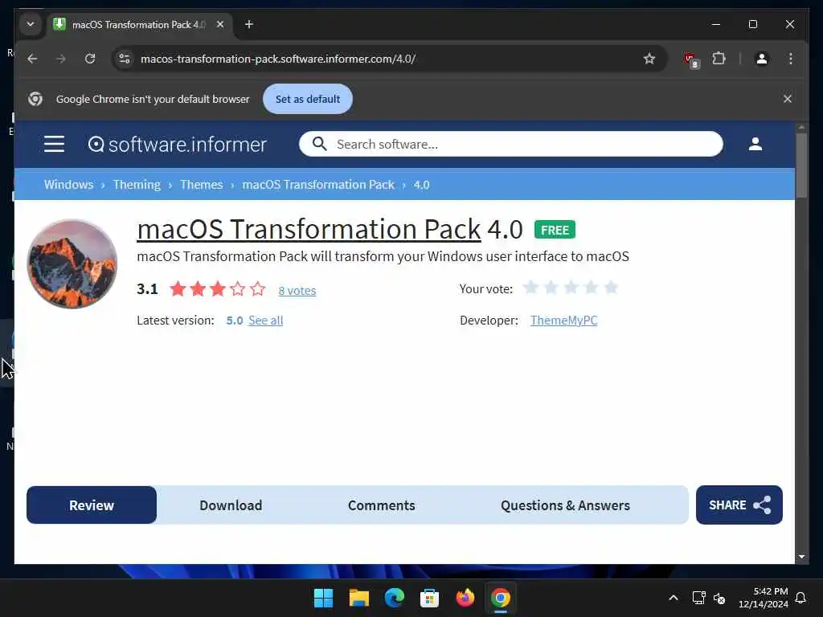Click the address bar URL
823x617 pixels.
click(x=278, y=59)
